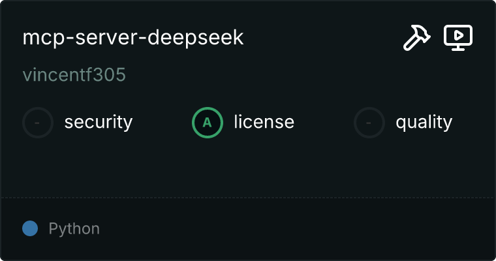Click the green license grade A badge

click(207, 123)
